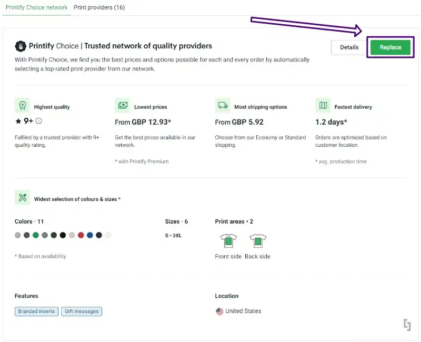Expand the Sizes S–3XL option
The height and width of the screenshot is (342, 421).
click(x=174, y=235)
